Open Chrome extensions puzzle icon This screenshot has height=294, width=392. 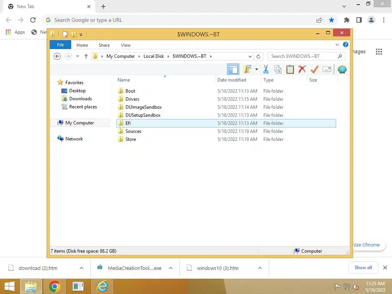tap(346, 20)
